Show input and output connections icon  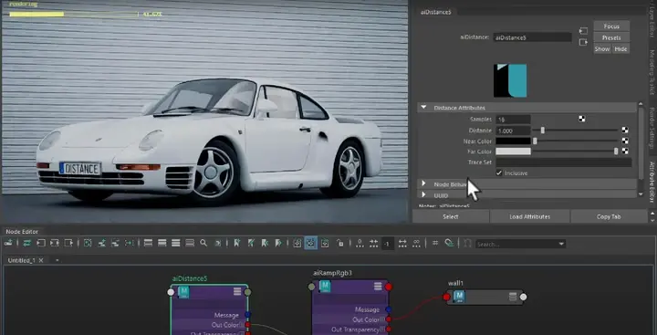point(55,243)
